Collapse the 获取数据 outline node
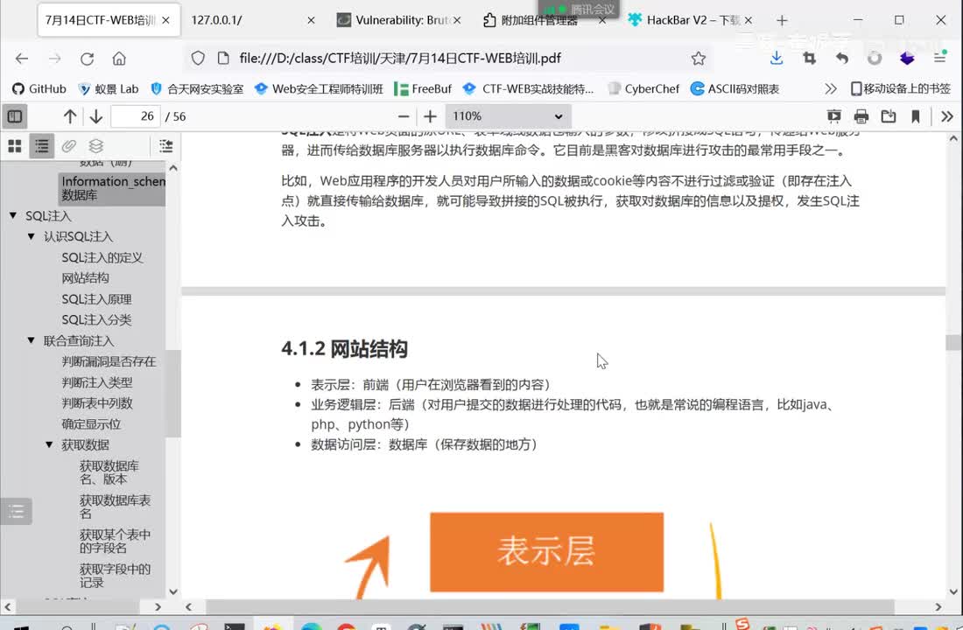963x630 pixels. (x=49, y=444)
